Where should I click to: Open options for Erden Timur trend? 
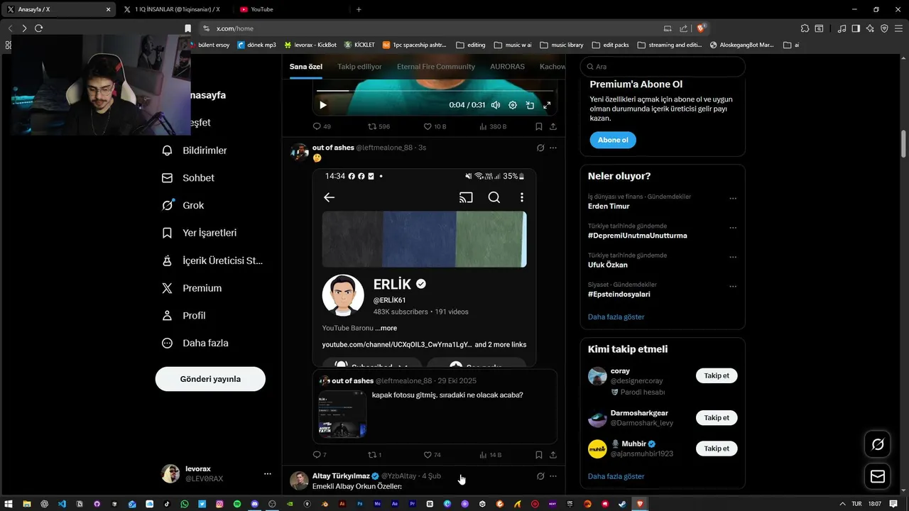(x=733, y=199)
